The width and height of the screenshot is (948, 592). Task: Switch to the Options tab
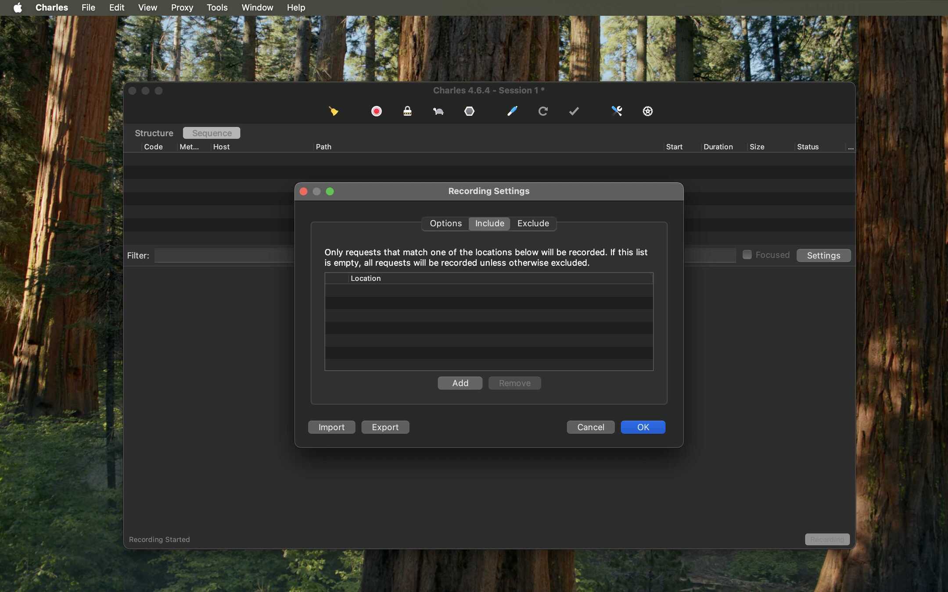tap(445, 224)
